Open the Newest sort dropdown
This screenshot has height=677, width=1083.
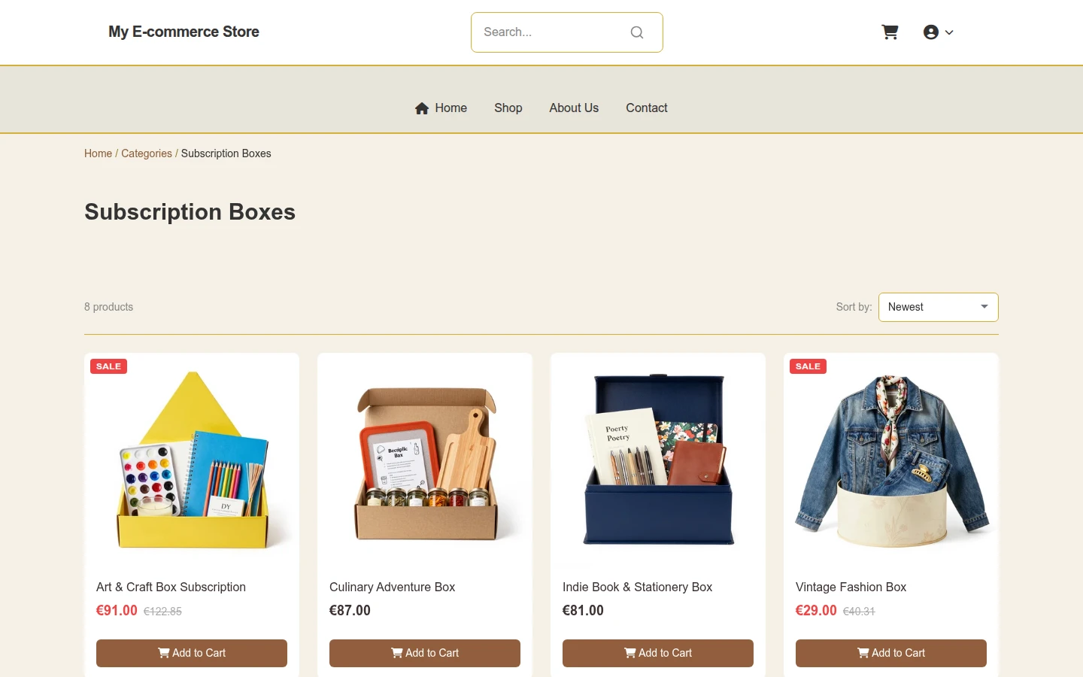tap(938, 307)
